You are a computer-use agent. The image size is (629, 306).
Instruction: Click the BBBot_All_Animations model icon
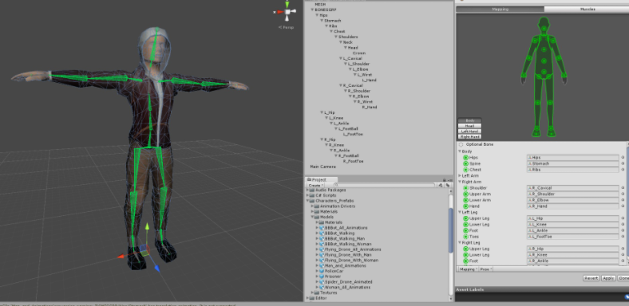click(322, 228)
